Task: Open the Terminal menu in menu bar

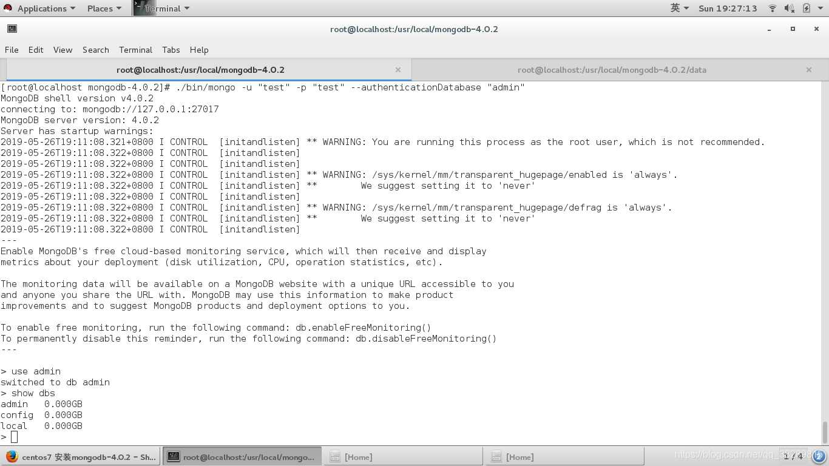Action: pyautogui.click(x=135, y=50)
